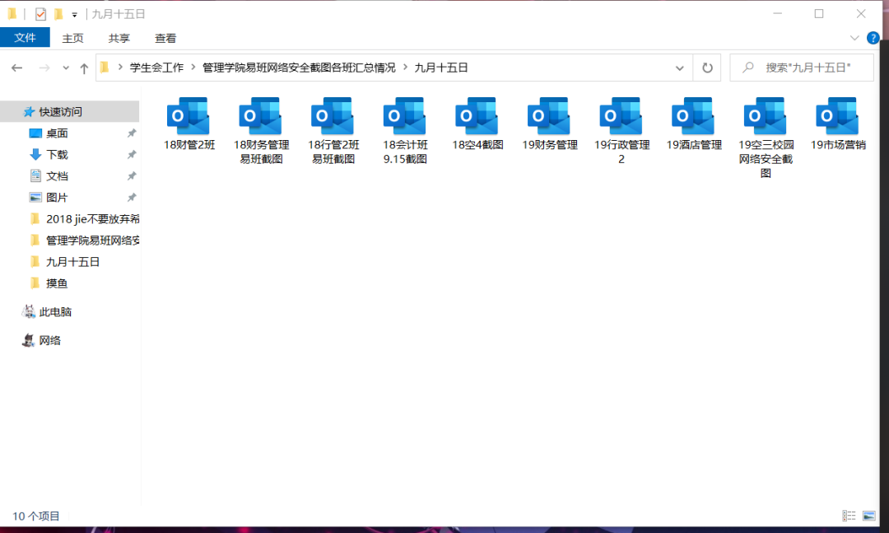Viewport: 889px width, 533px height.
Task: Maximize the Explorer window
Action: (x=819, y=14)
